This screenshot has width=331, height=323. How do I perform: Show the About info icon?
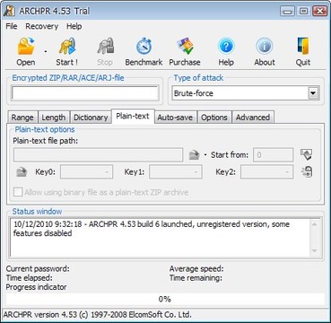click(x=265, y=47)
